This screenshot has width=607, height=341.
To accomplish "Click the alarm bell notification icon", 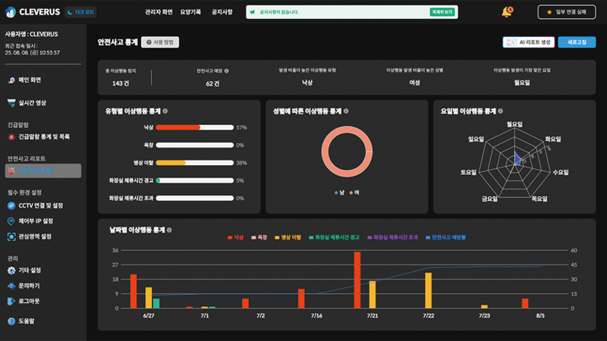I will [x=507, y=11].
